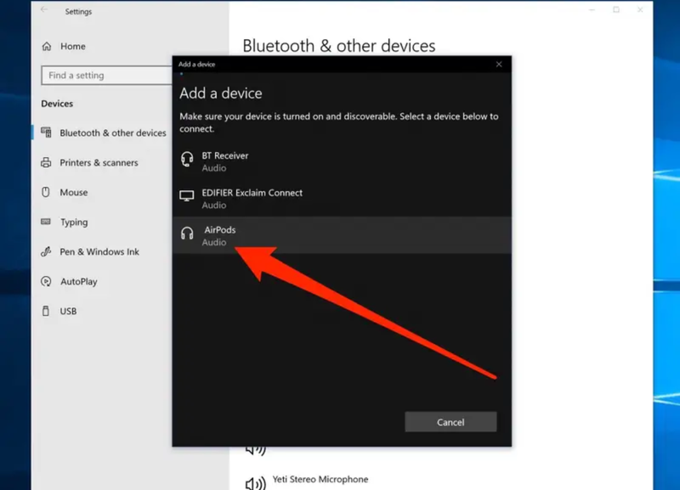The height and width of the screenshot is (490, 680).
Task: Cancel the Add a device dialog
Action: tap(450, 422)
